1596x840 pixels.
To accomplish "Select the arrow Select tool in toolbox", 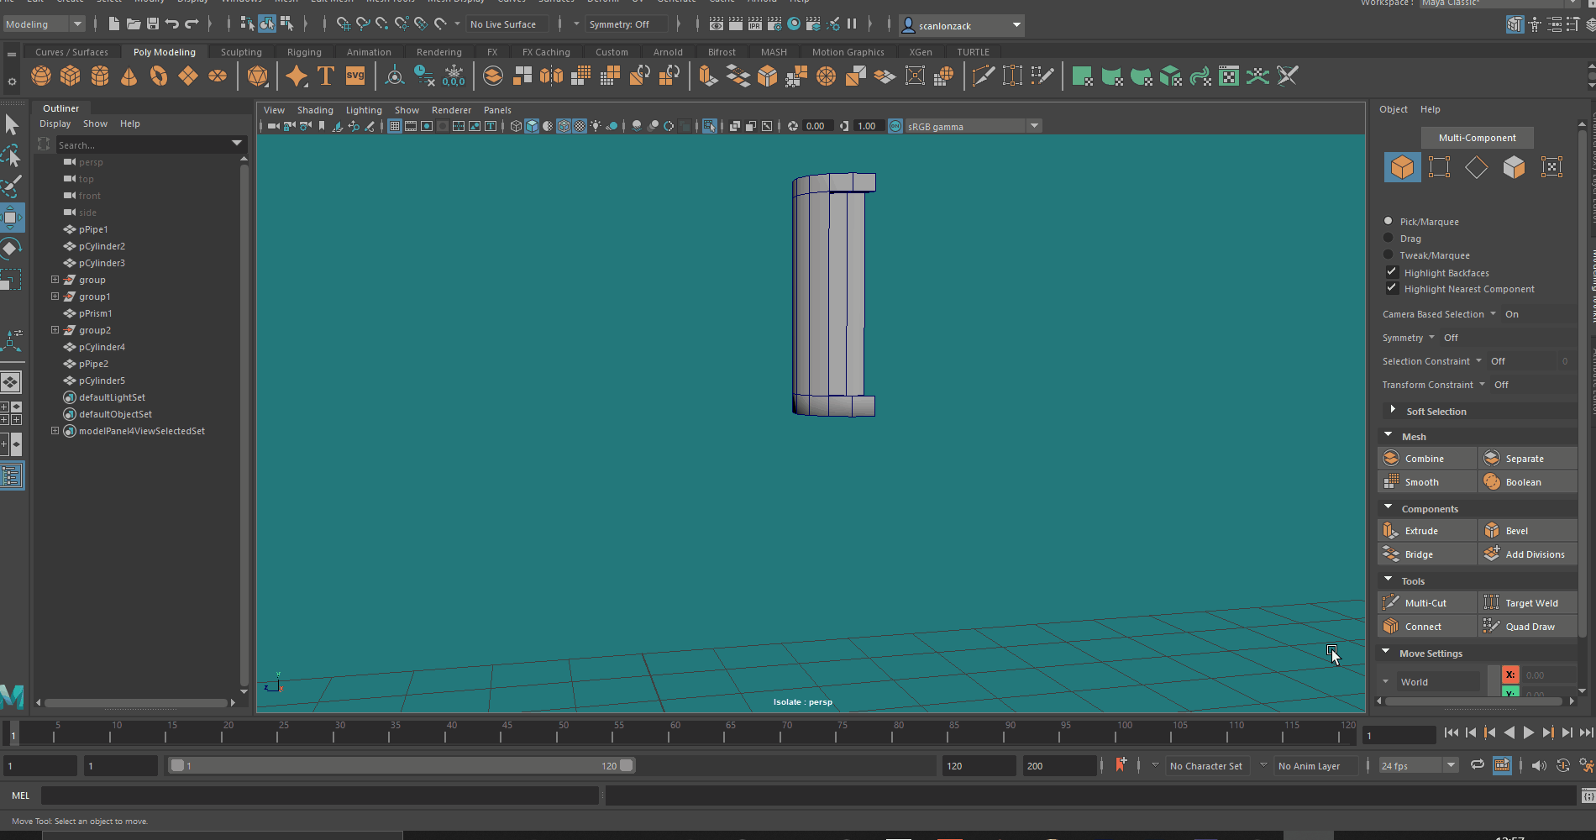I will [11, 125].
